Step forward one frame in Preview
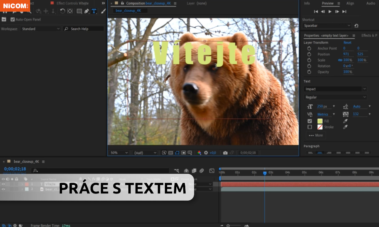Viewport: 379px width, 227px height. [337, 12]
